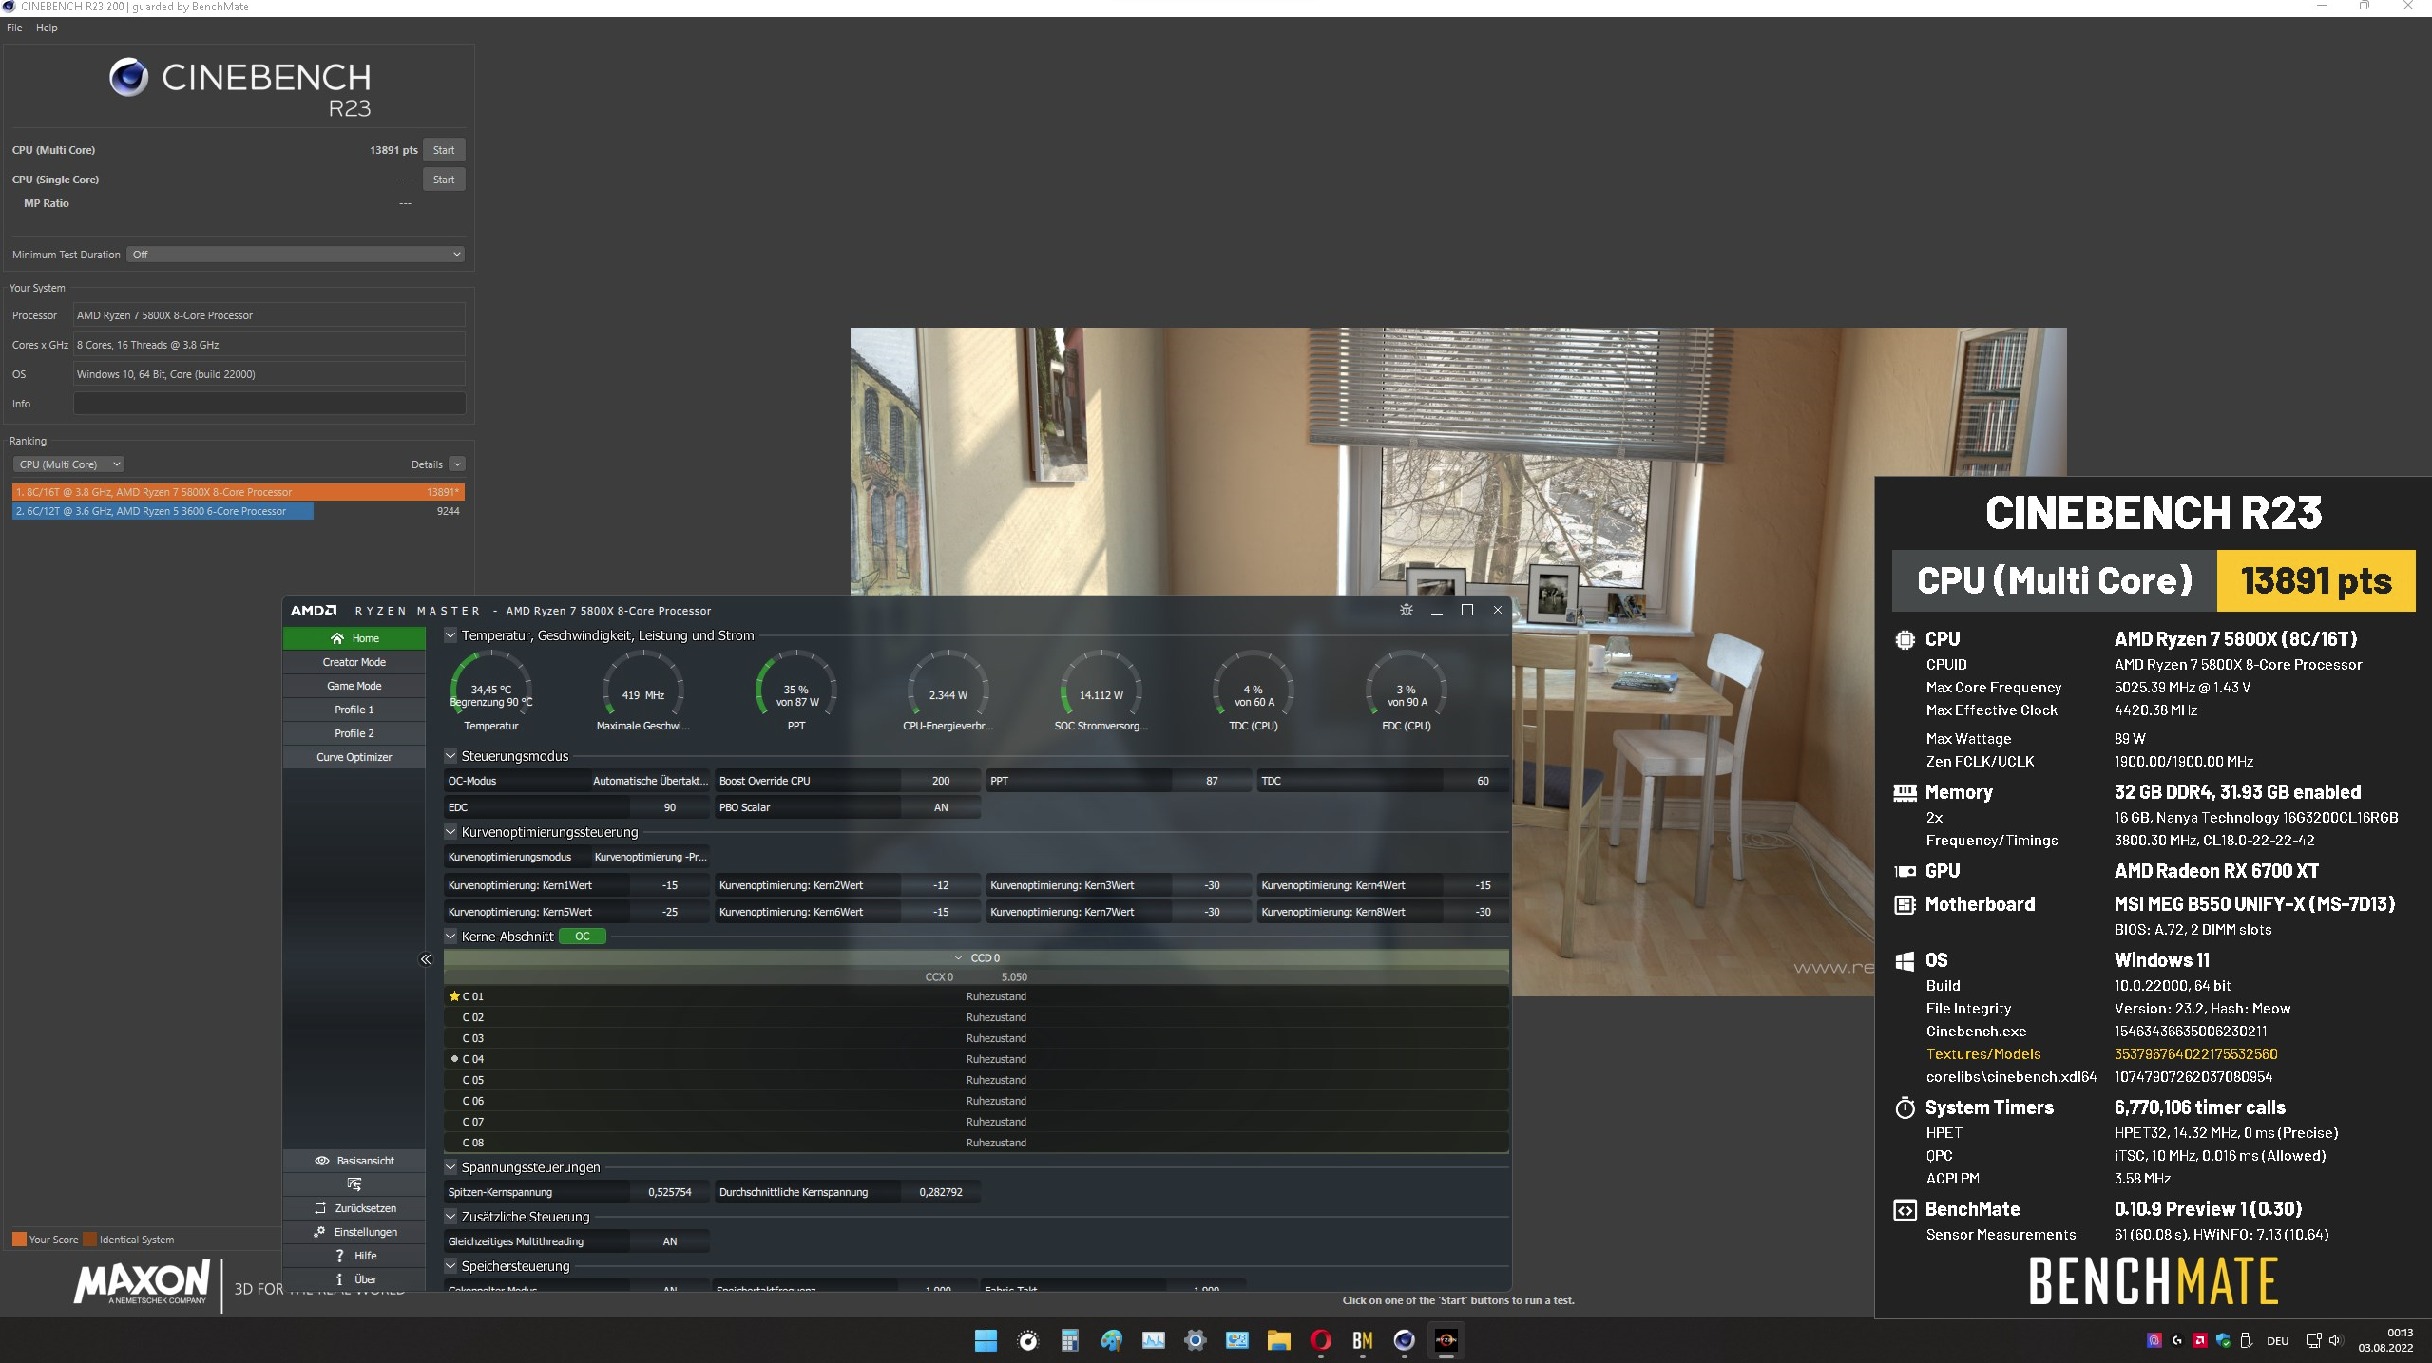Start the CPU (Multi Core) test
The height and width of the screenshot is (1363, 2432).
point(443,150)
